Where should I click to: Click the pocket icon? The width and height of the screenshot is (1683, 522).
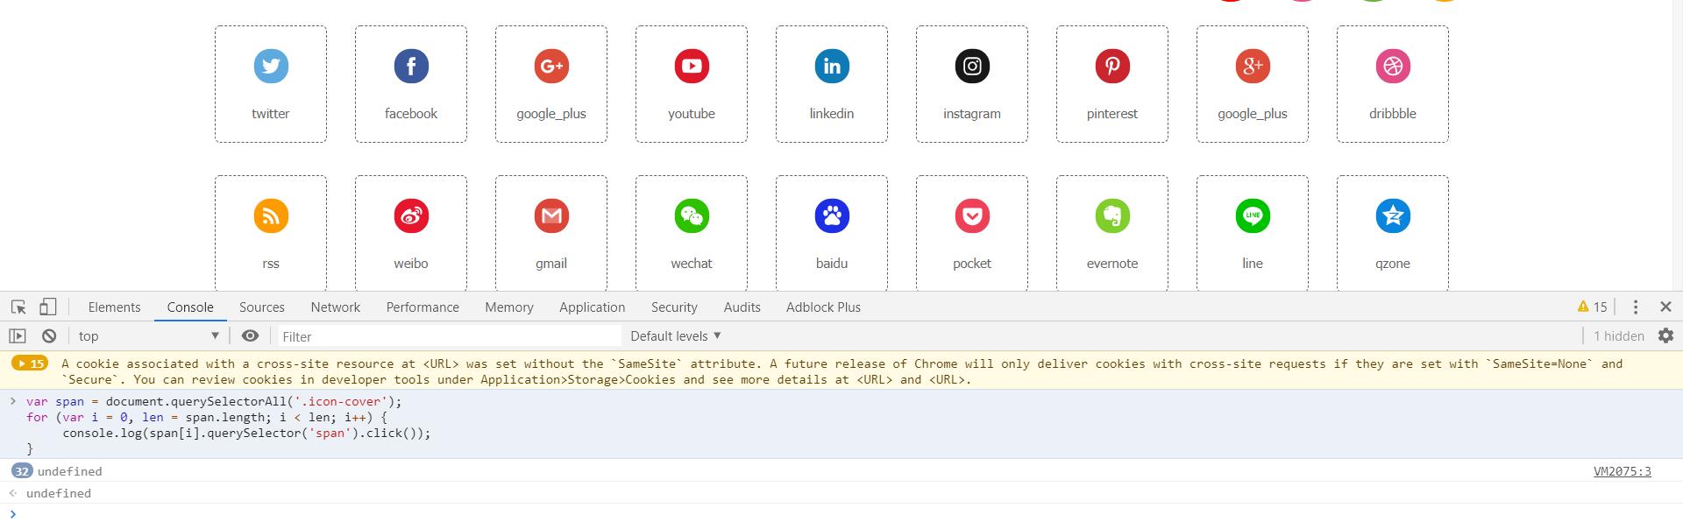(972, 215)
